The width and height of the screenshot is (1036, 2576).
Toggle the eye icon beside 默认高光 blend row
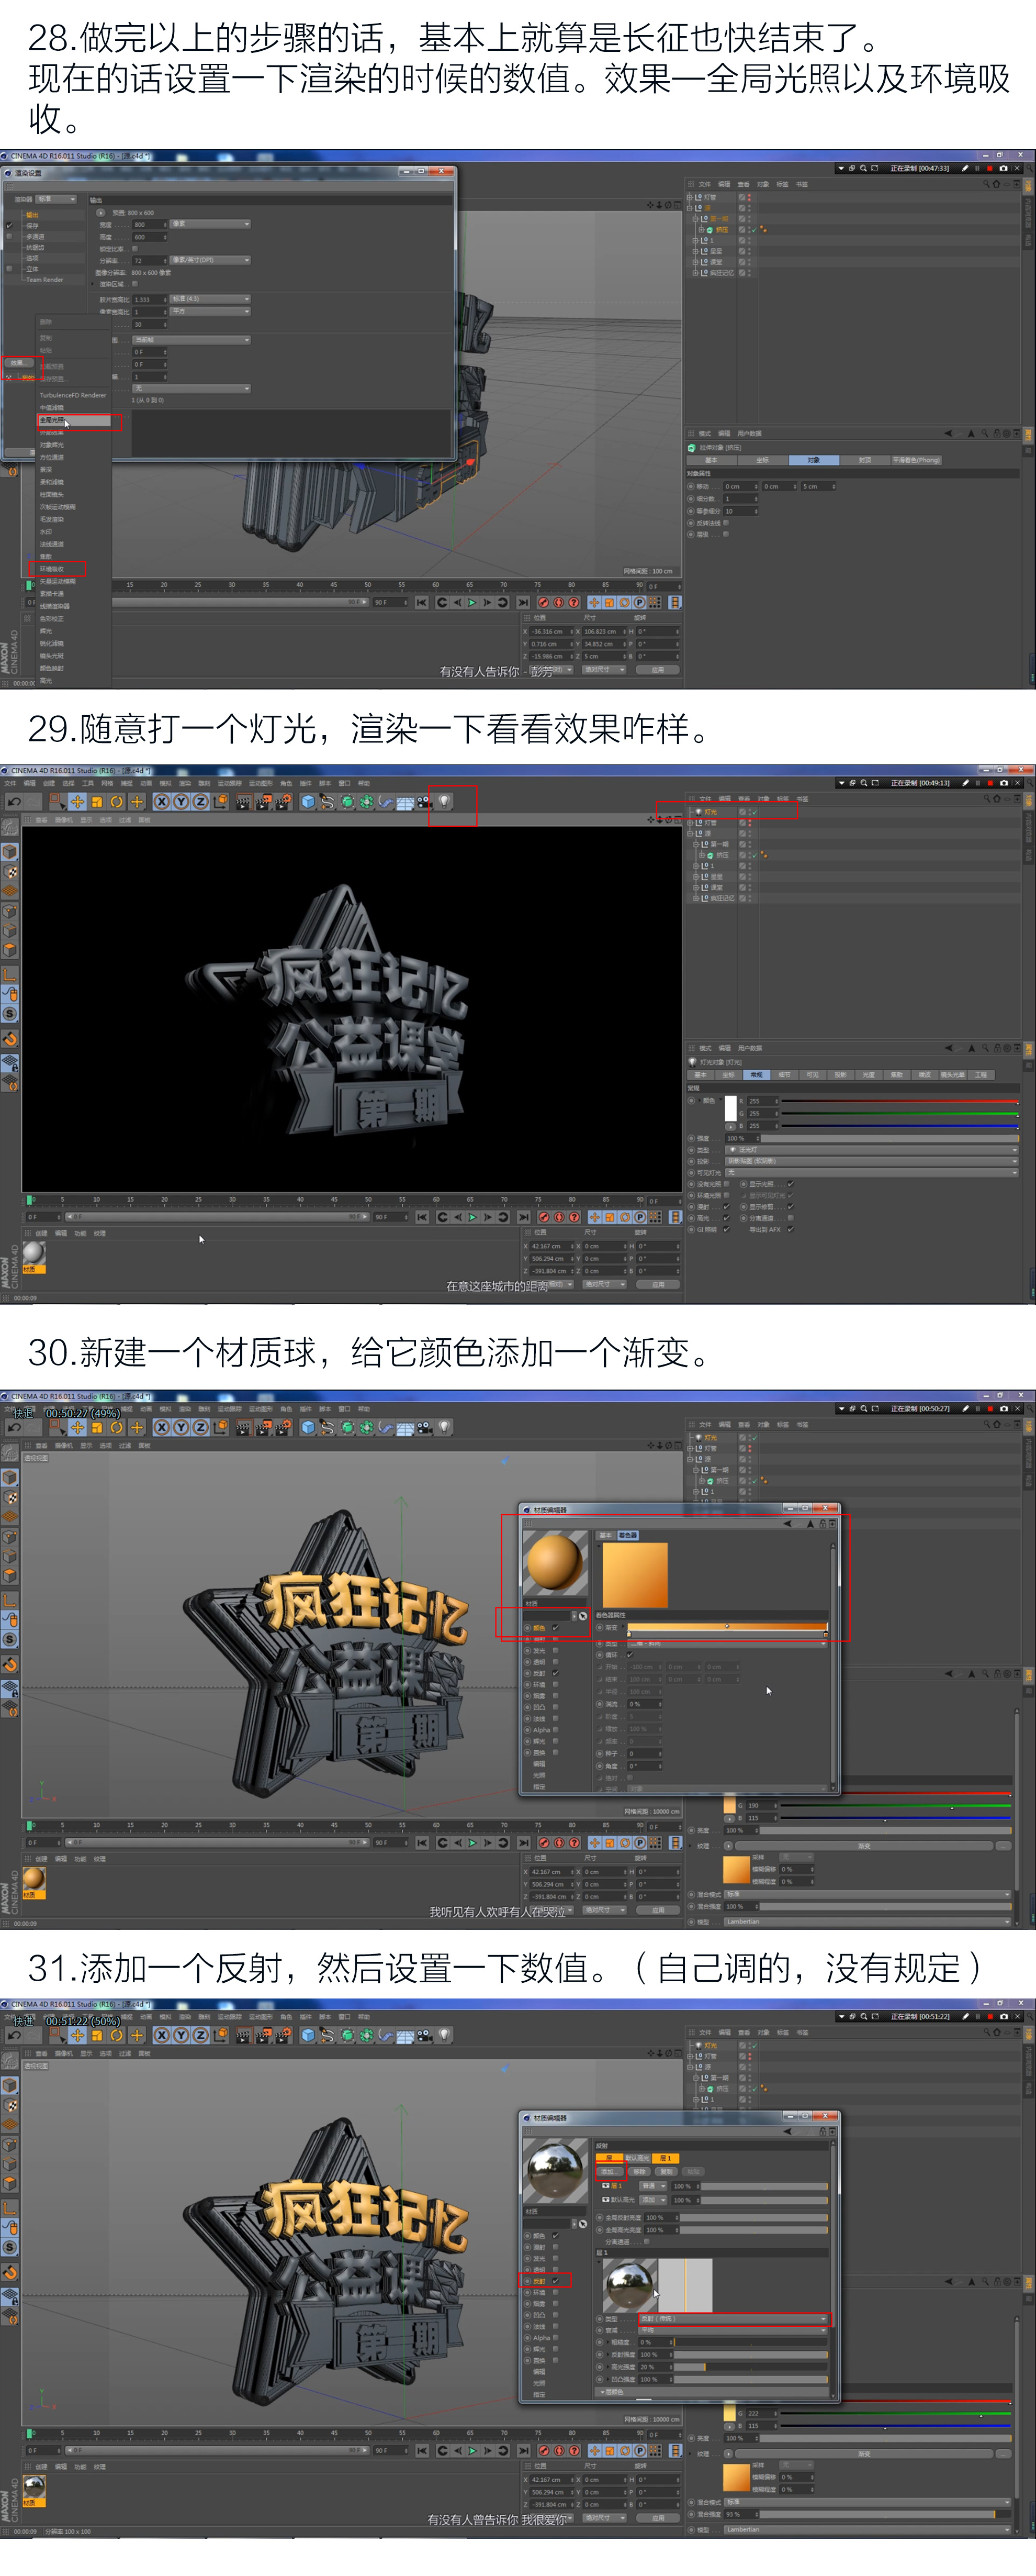pos(605,2199)
